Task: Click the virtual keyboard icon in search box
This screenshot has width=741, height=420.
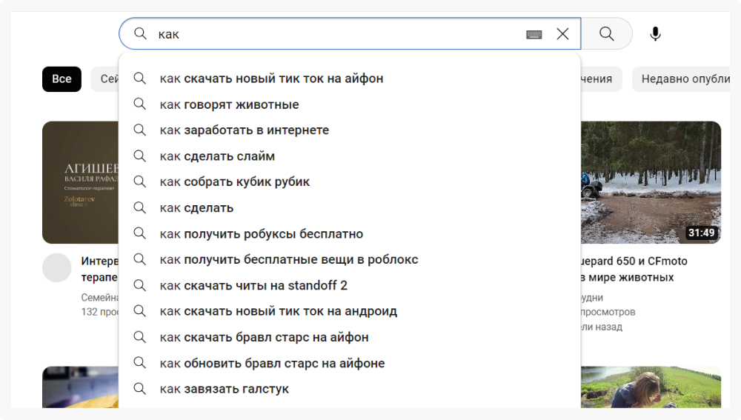Action: point(534,34)
